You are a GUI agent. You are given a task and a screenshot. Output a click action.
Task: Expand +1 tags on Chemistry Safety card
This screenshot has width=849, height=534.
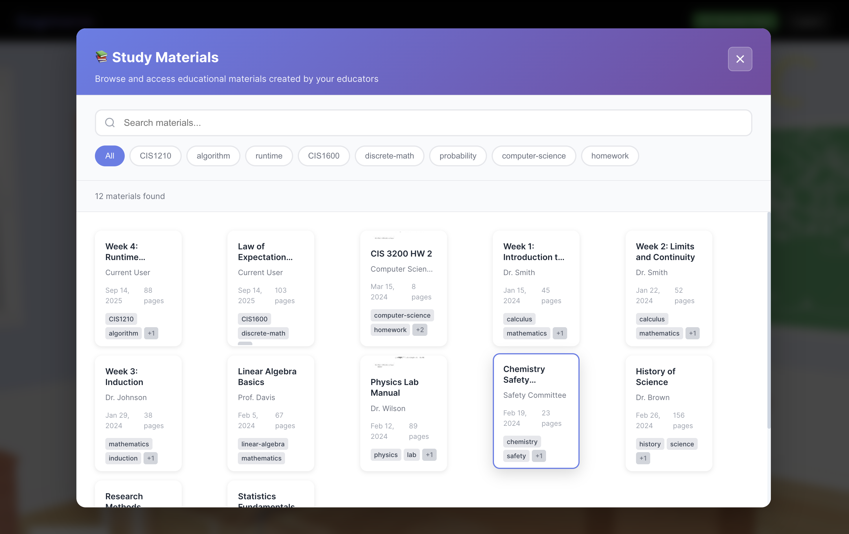pos(539,456)
